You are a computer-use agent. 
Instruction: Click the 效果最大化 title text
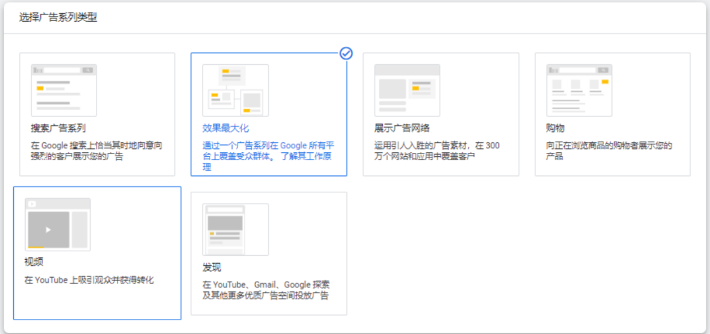click(x=225, y=128)
